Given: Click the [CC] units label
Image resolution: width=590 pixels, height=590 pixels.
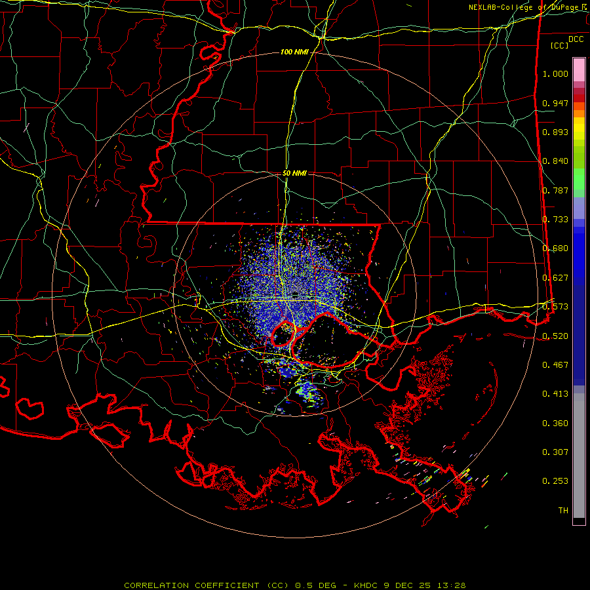Looking at the screenshot, I should (x=560, y=45).
